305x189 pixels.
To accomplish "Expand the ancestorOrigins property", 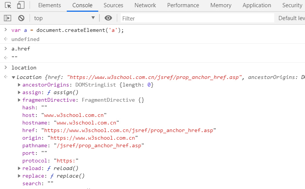I will (x=19, y=85).
